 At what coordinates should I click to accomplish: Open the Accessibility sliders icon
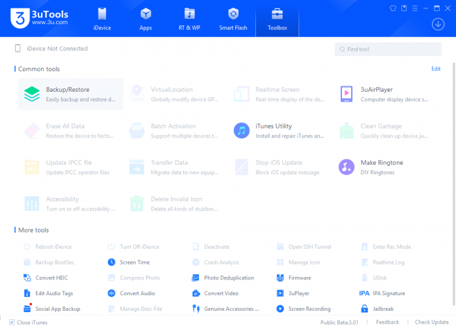click(32, 203)
